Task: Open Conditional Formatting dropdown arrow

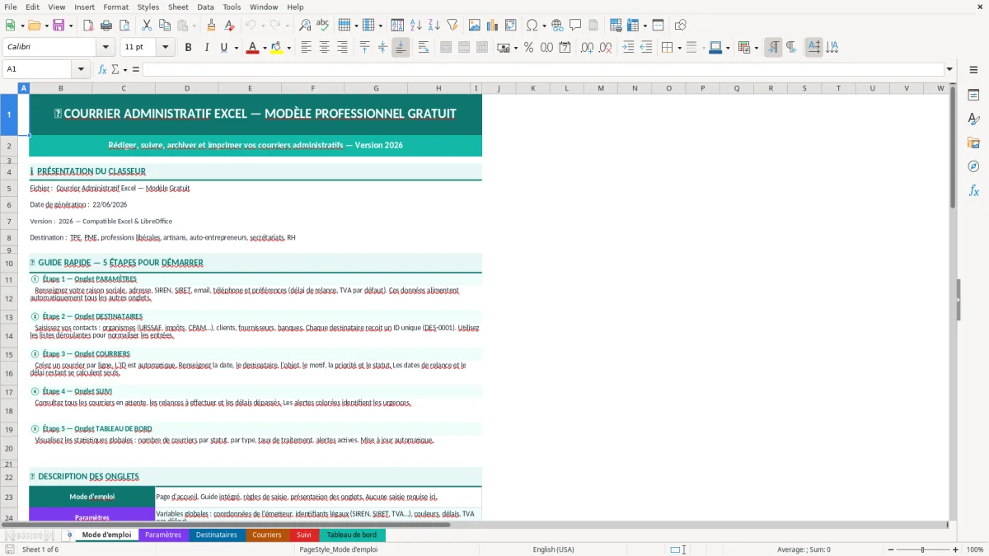Action: pyautogui.click(x=756, y=48)
